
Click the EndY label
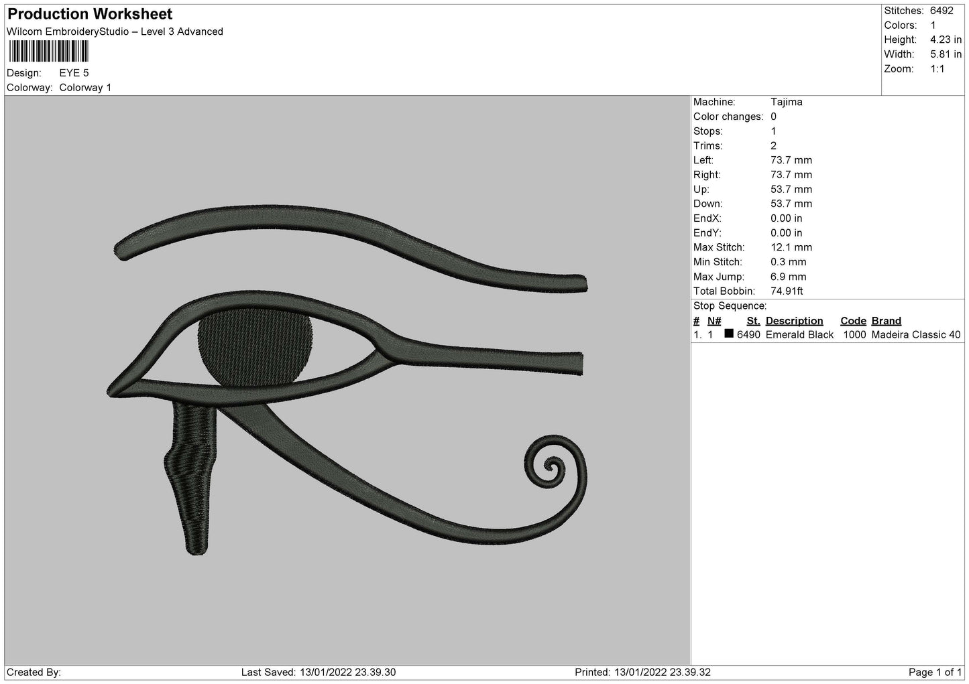[x=707, y=233]
